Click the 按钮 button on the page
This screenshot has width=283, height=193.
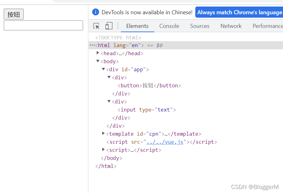(14, 14)
